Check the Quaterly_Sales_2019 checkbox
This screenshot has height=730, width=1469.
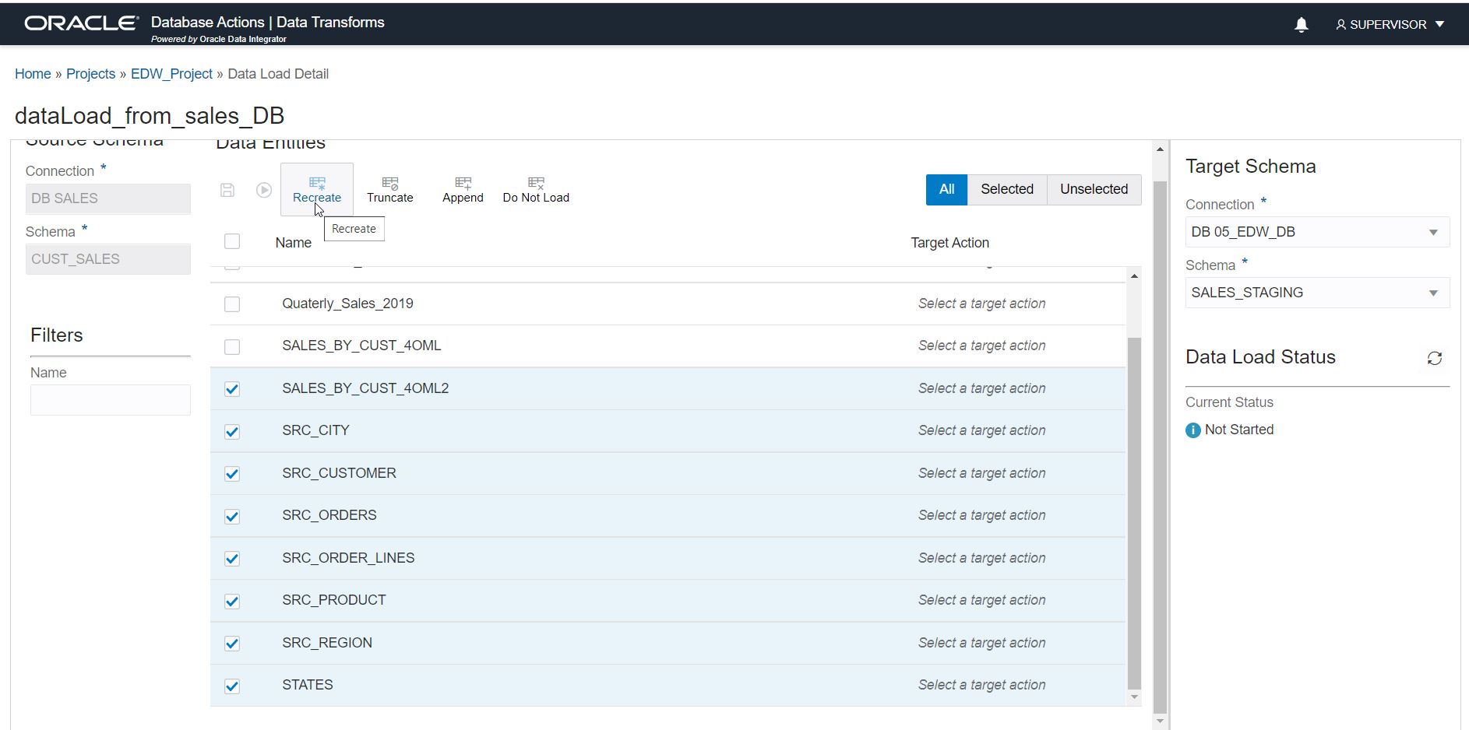tap(232, 304)
